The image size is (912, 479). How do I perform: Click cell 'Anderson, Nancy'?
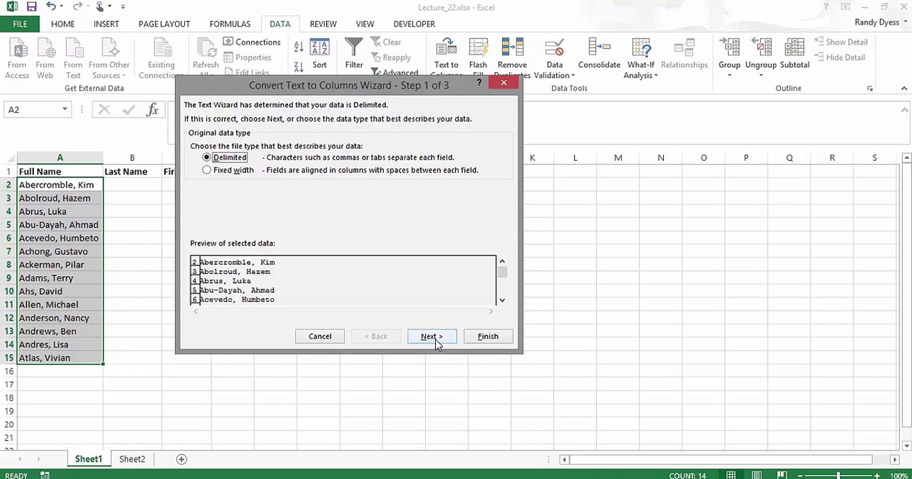(x=60, y=318)
